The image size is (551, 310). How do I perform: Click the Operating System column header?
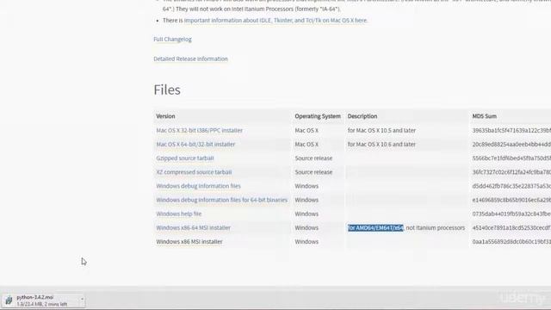pos(318,116)
